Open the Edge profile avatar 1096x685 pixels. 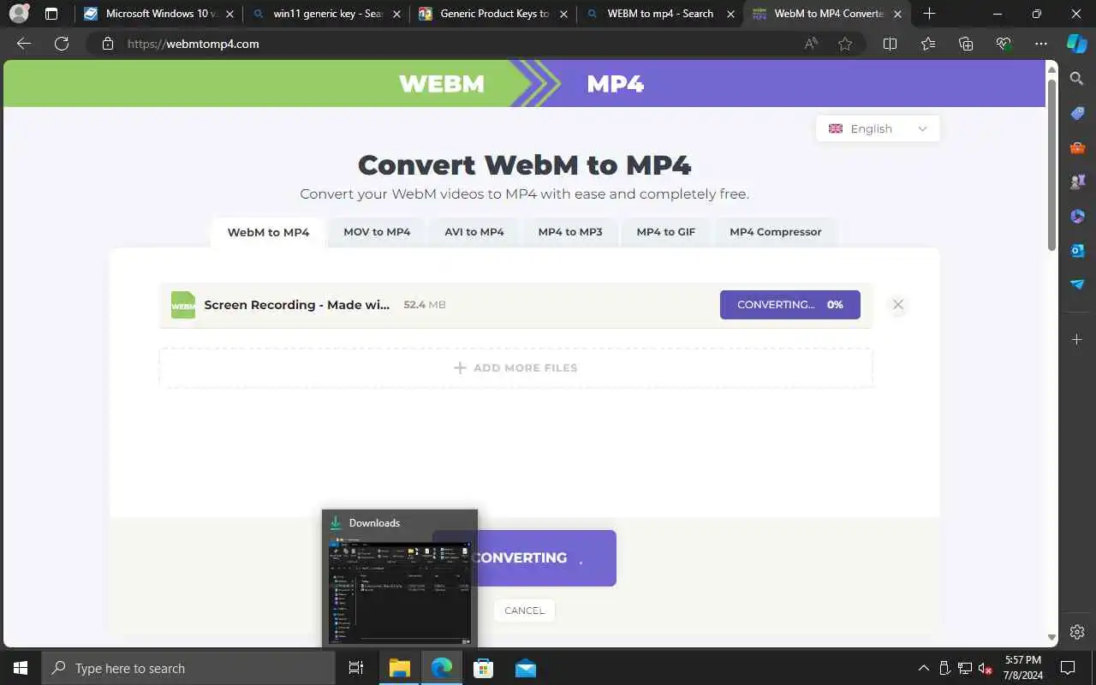(19, 14)
